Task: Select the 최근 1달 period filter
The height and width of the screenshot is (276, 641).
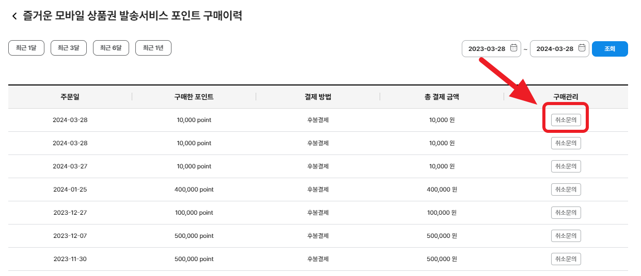Action: click(x=26, y=48)
